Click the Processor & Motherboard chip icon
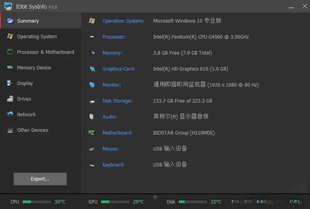Image resolution: width=310 pixels, height=209 pixels. 10,52
